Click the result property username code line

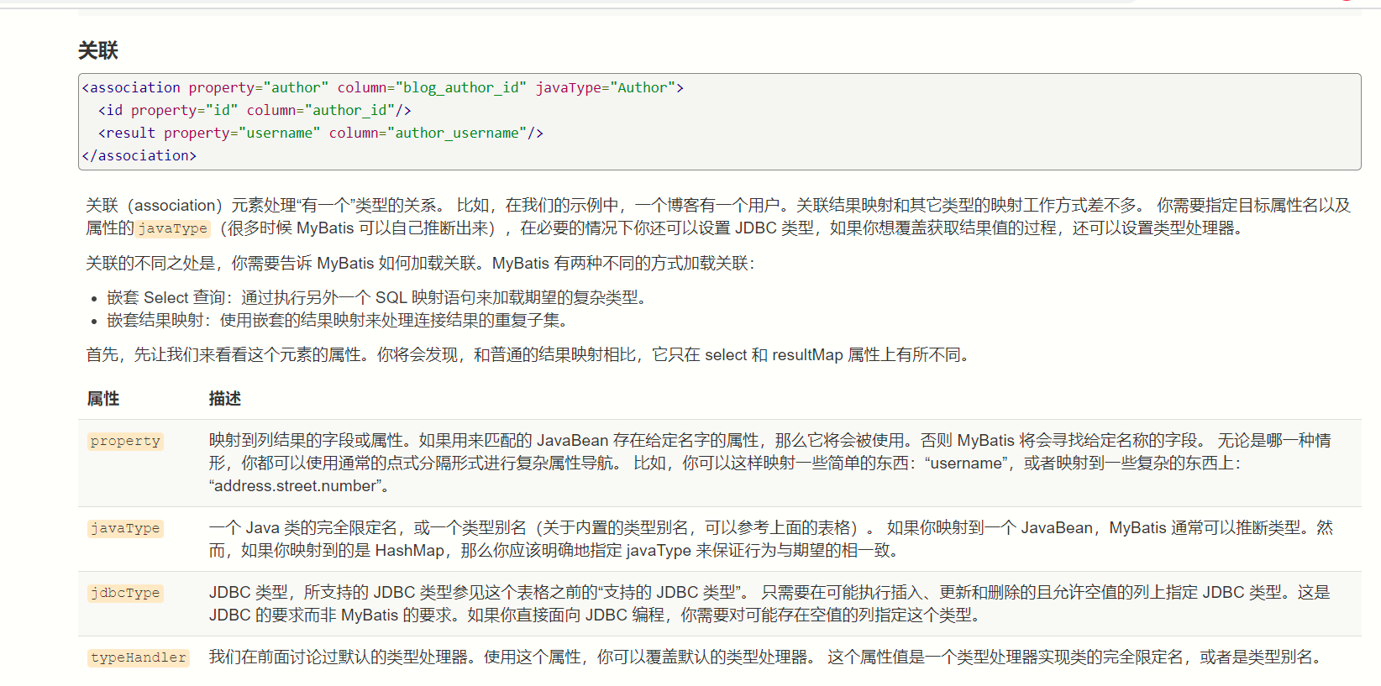point(321,133)
